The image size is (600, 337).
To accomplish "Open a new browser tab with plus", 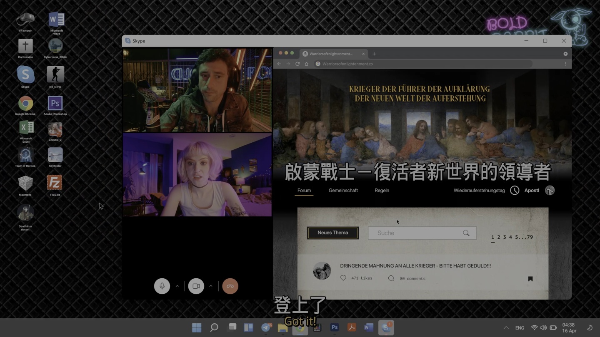I will tap(374, 54).
